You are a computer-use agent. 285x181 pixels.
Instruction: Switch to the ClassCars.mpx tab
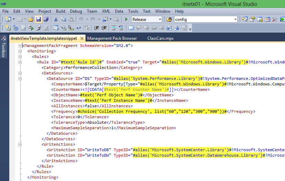[x=160, y=38]
